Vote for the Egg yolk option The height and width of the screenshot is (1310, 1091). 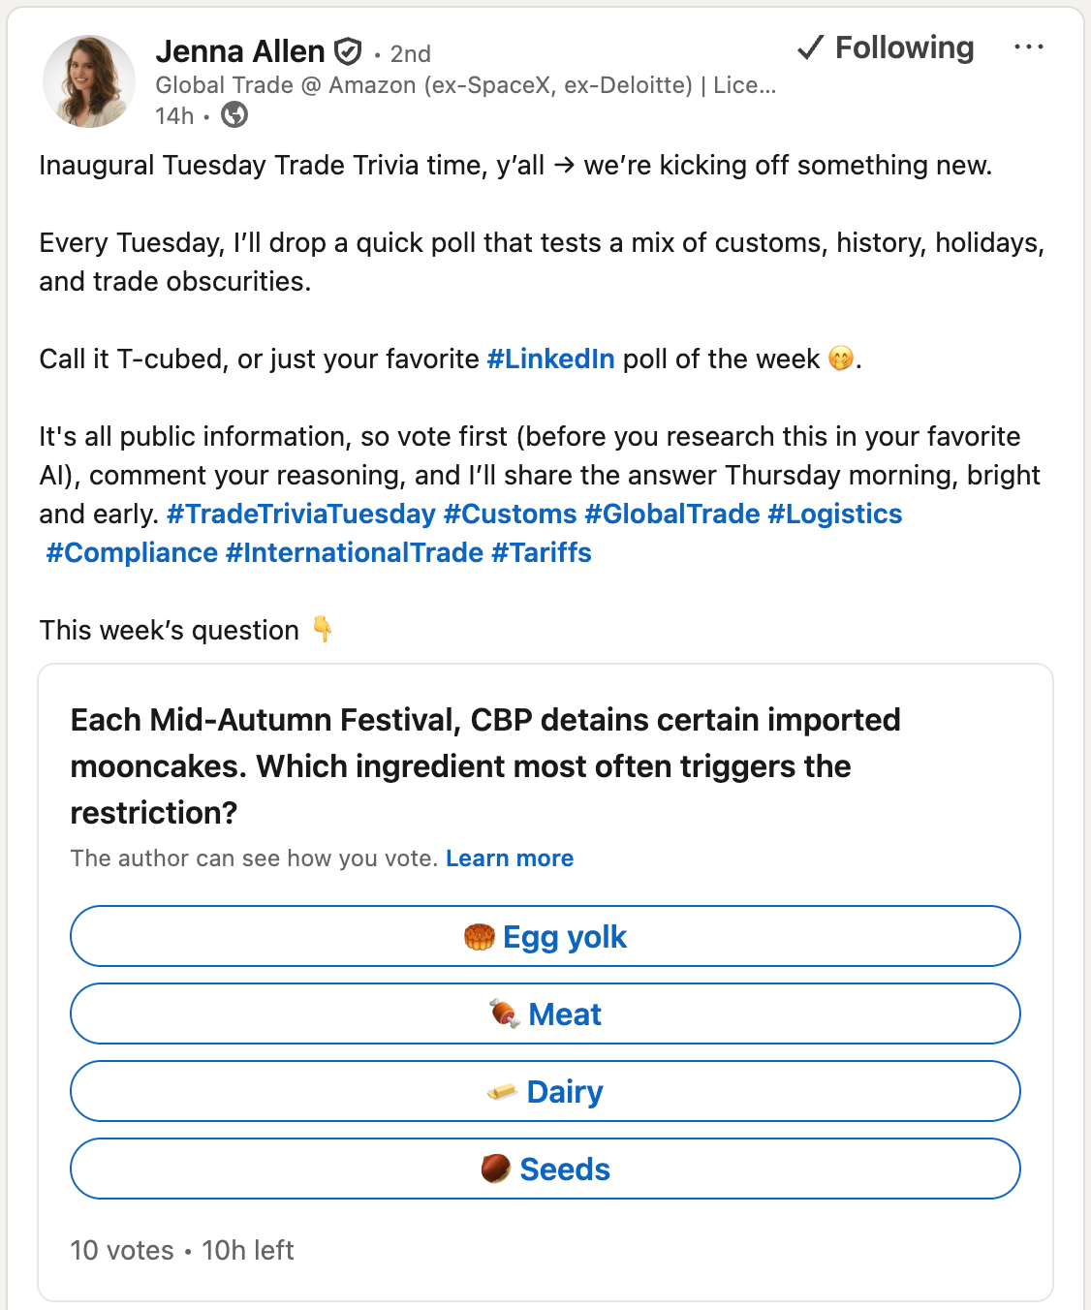pos(545,937)
